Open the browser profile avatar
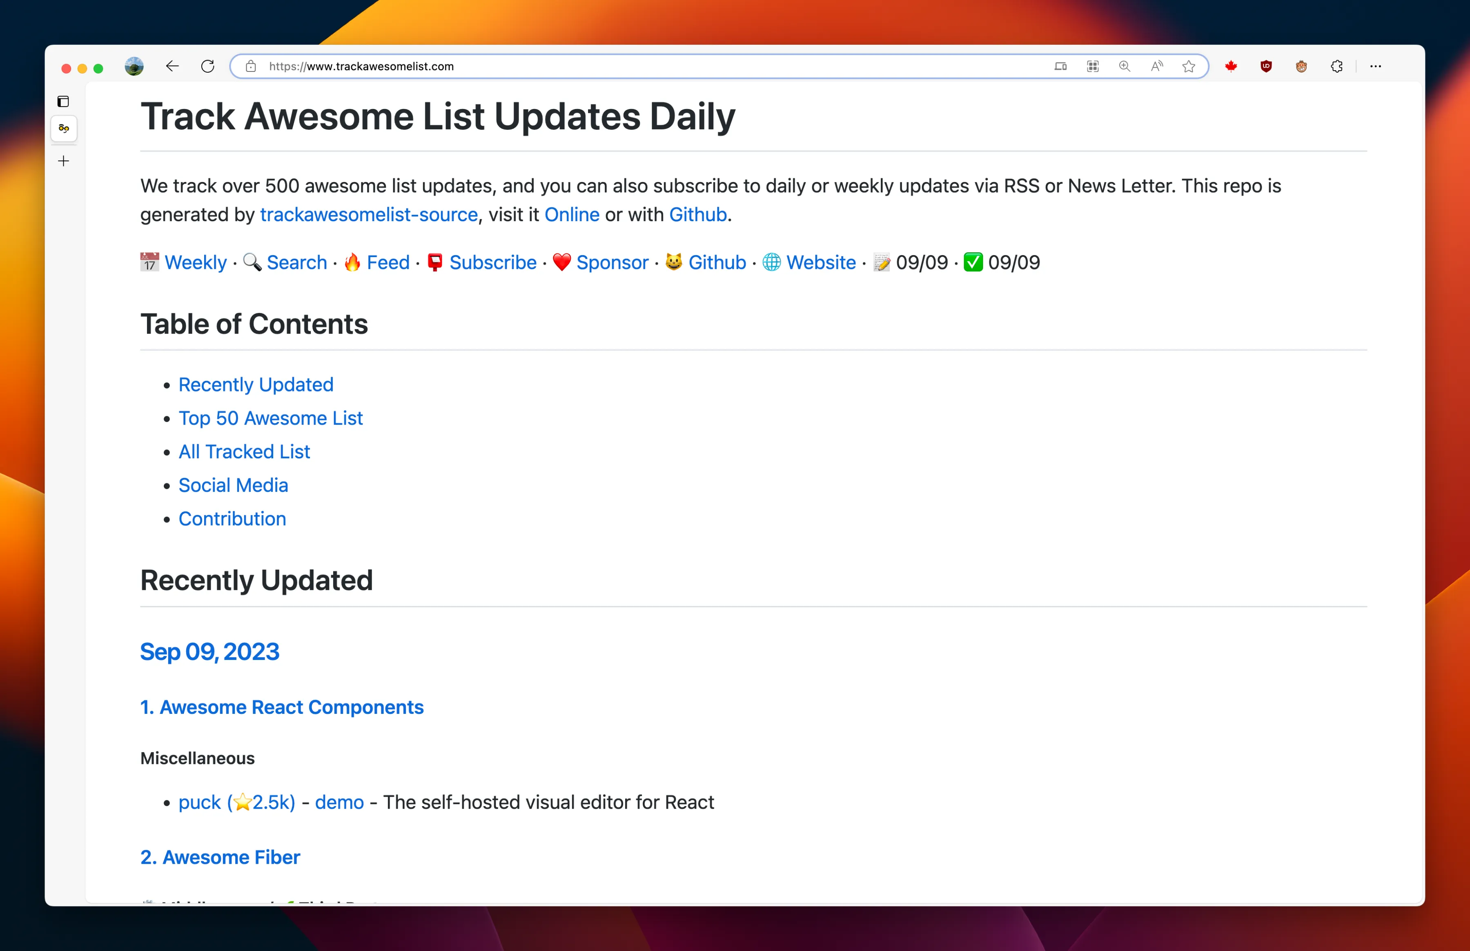Image resolution: width=1470 pixels, height=951 pixels. (x=134, y=66)
